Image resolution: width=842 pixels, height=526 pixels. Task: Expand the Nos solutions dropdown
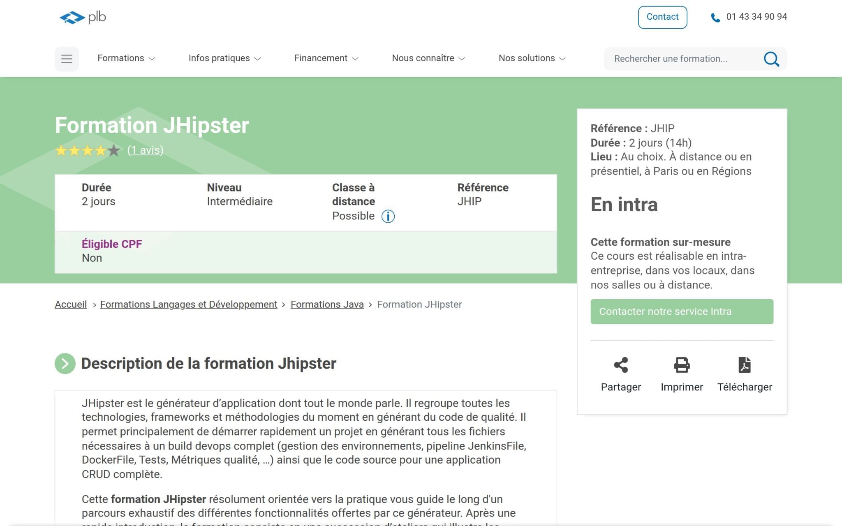coord(532,58)
